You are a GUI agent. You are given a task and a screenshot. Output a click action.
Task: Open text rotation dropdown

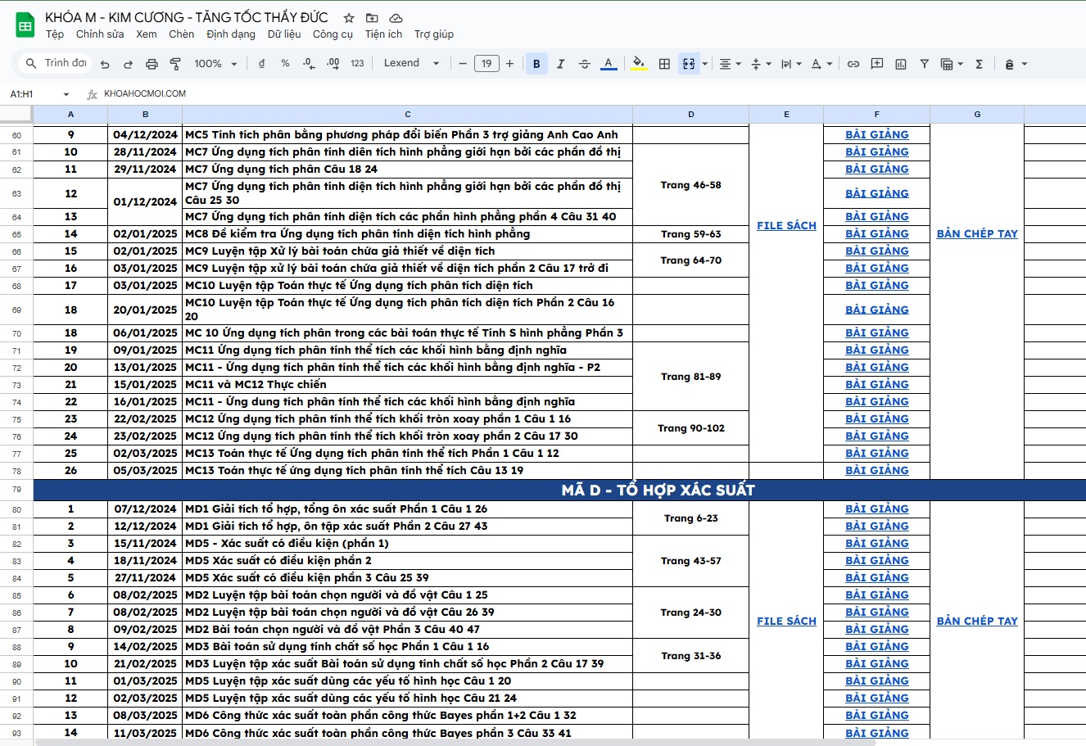pyautogui.click(x=821, y=64)
